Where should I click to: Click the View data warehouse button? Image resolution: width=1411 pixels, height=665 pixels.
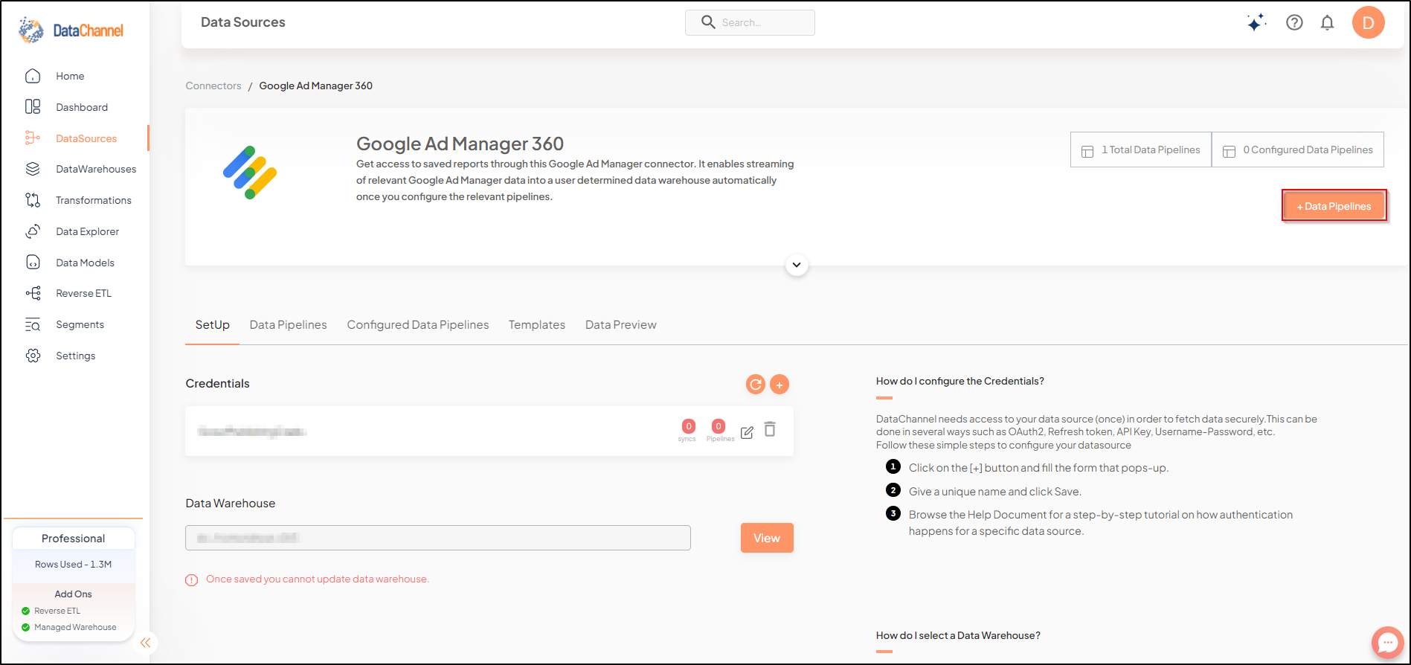pyautogui.click(x=767, y=538)
